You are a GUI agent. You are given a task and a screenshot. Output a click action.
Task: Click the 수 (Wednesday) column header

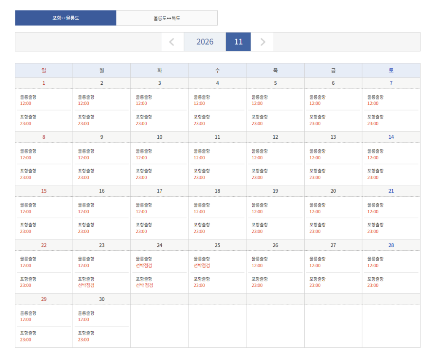pos(217,70)
